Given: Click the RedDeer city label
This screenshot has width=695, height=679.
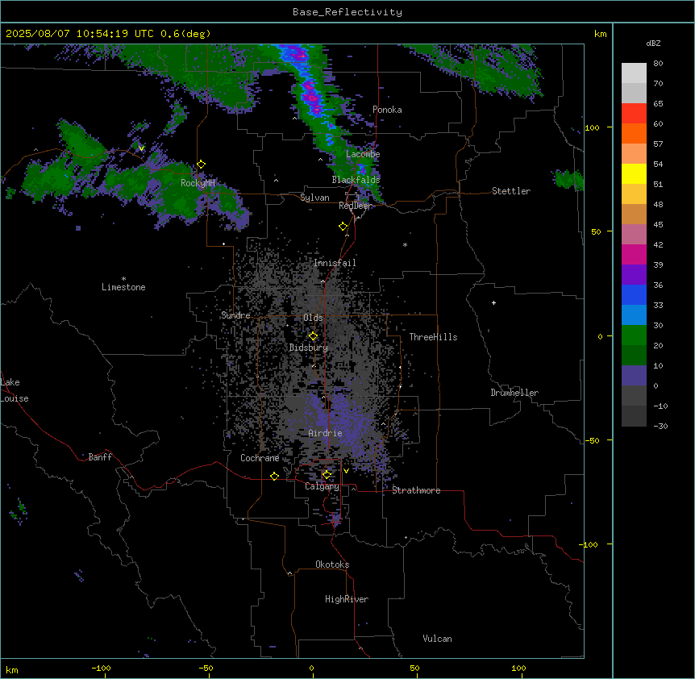Looking at the screenshot, I should pos(355,206).
